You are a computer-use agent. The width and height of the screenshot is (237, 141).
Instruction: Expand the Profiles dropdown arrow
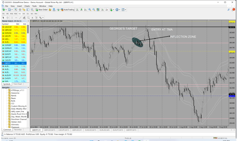tap(12, 10)
